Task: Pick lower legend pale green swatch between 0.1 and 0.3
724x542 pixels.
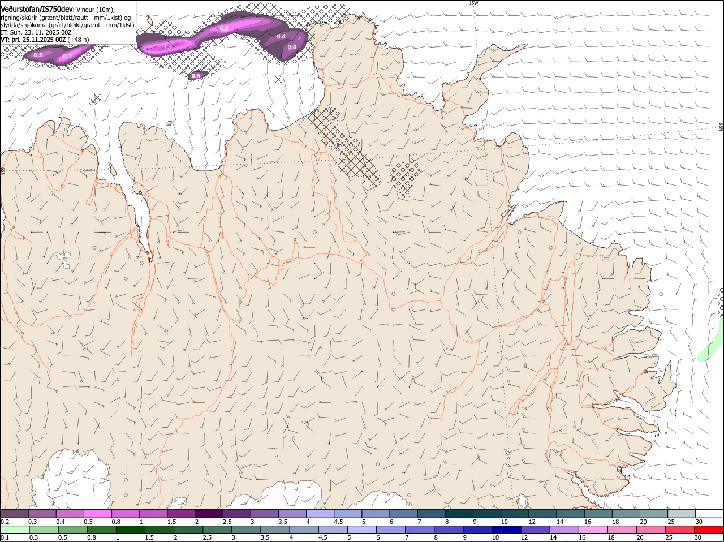Action: pyautogui.click(x=15, y=530)
